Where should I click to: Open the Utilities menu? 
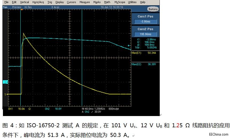tap(132, 2)
